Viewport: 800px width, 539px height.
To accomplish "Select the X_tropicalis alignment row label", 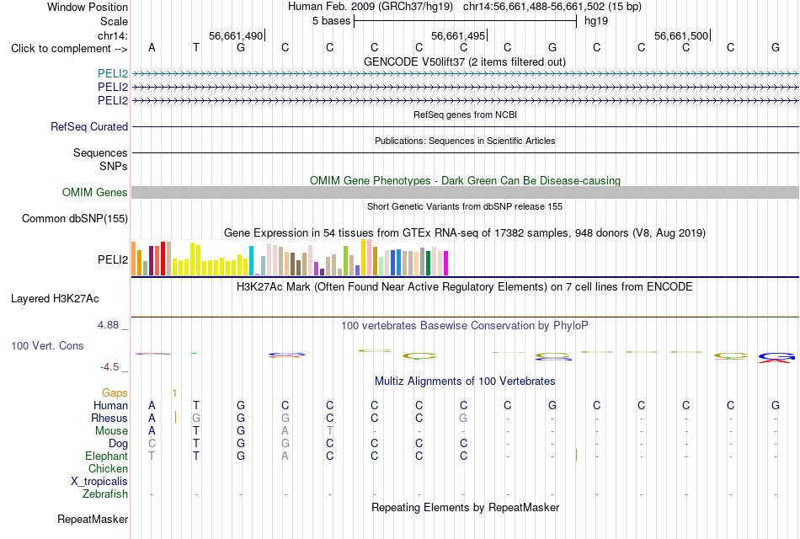I will point(99,482).
